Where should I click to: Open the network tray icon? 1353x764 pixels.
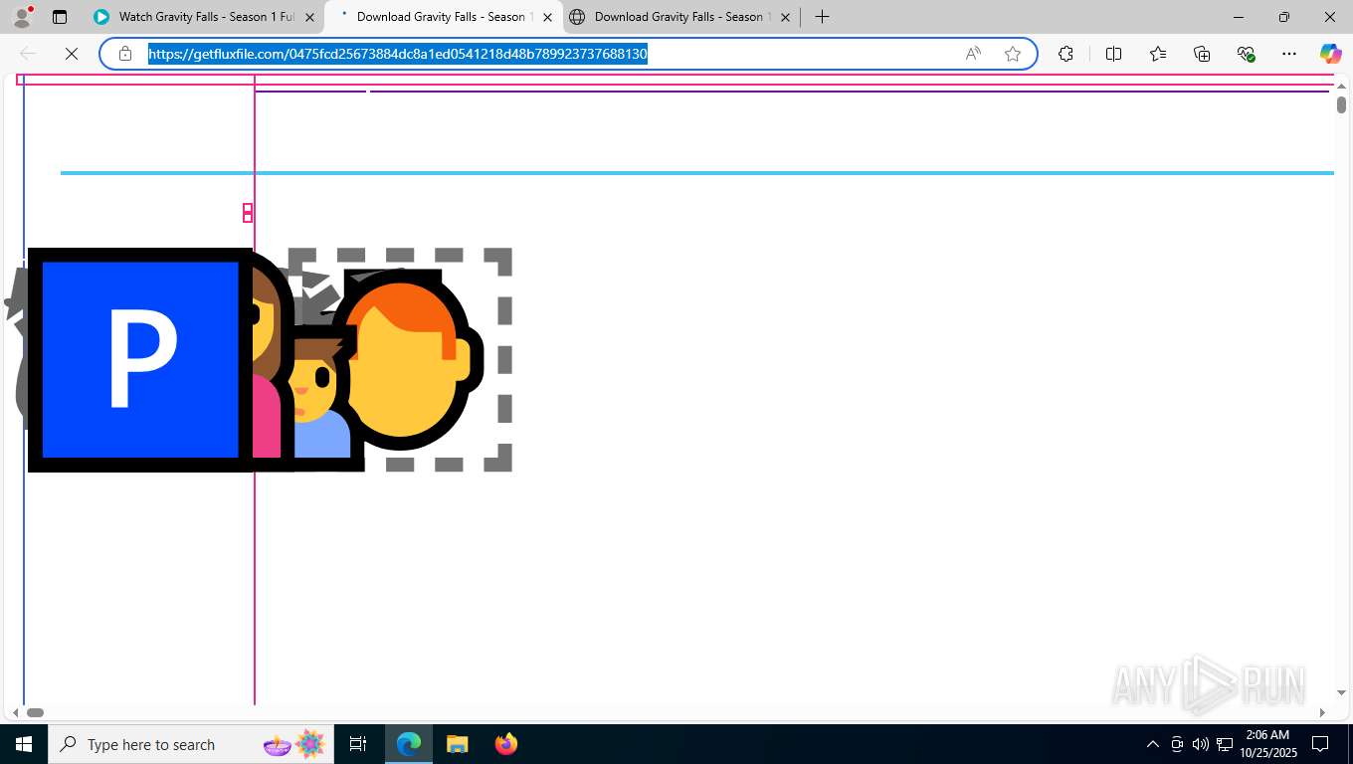[x=1225, y=744]
